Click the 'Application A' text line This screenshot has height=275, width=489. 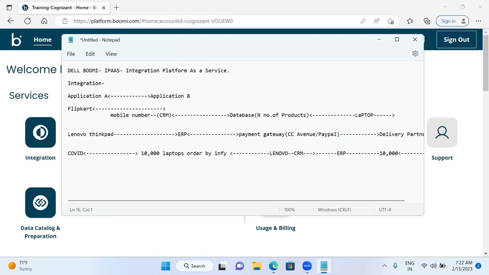[129, 96]
